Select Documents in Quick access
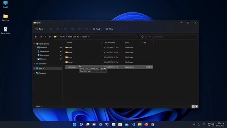227x128 pixels. tap(45, 55)
